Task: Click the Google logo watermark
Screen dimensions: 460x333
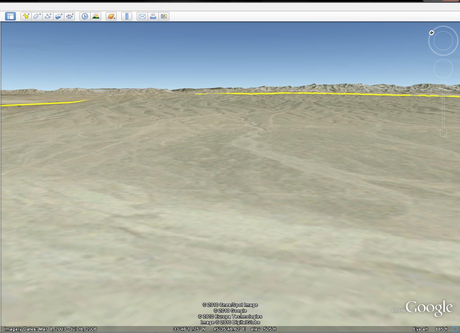Action: [x=429, y=308]
